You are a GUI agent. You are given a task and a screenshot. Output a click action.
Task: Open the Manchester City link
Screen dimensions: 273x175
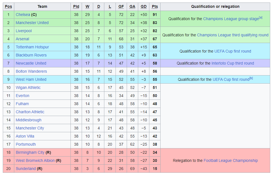click(x=30, y=128)
